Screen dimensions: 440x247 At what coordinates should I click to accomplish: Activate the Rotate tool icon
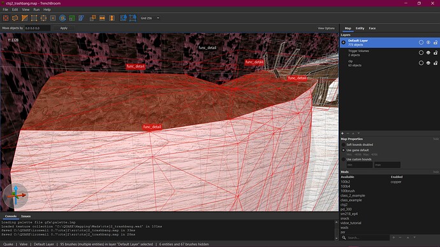pyautogui.click(x=62, y=18)
